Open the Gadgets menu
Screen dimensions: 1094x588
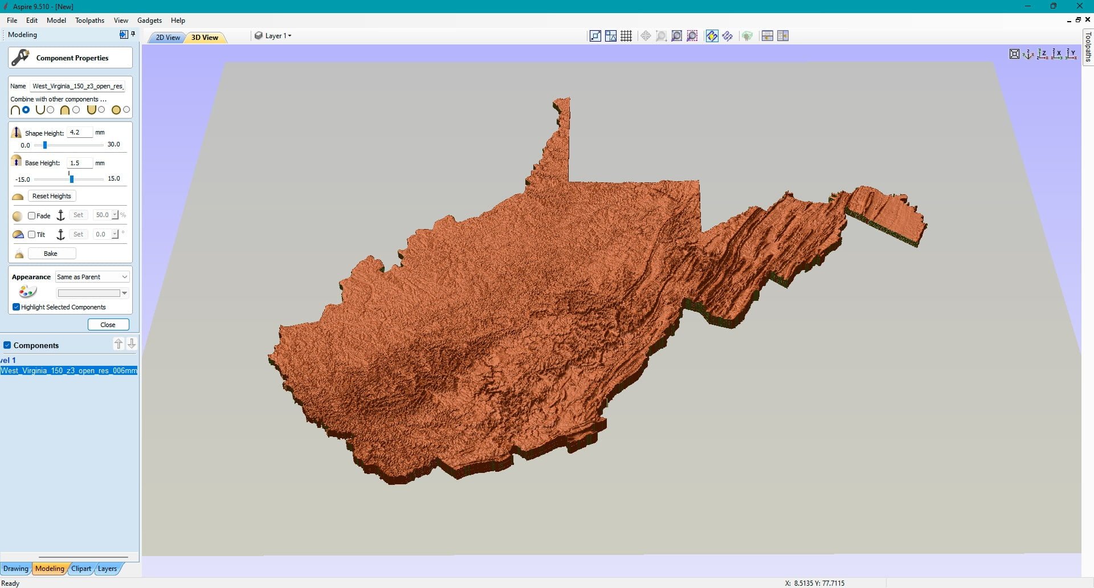pyautogui.click(x=150, y=20)
